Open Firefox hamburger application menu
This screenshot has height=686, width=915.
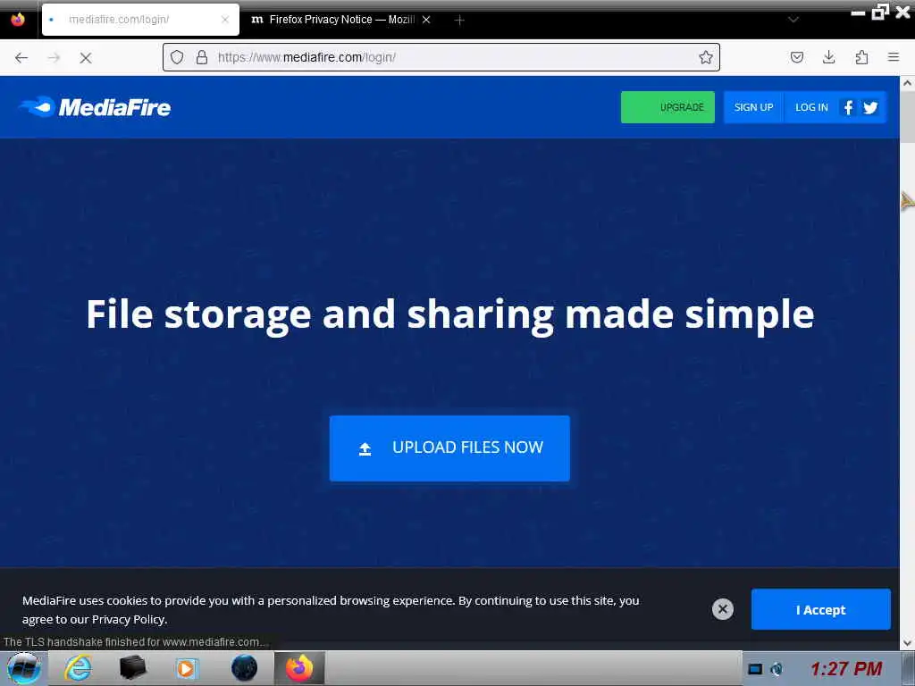point(894,57)
